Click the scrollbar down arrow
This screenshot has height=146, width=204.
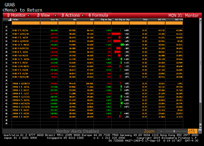(200, 126)
